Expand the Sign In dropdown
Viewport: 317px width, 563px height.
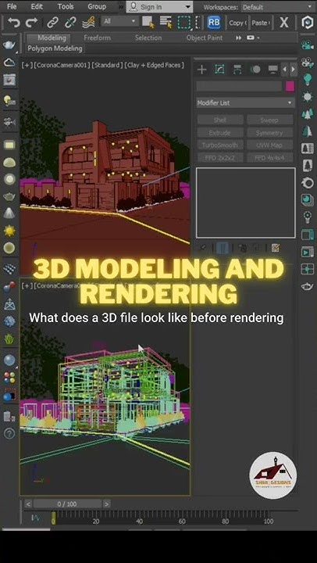pos(188,7)
